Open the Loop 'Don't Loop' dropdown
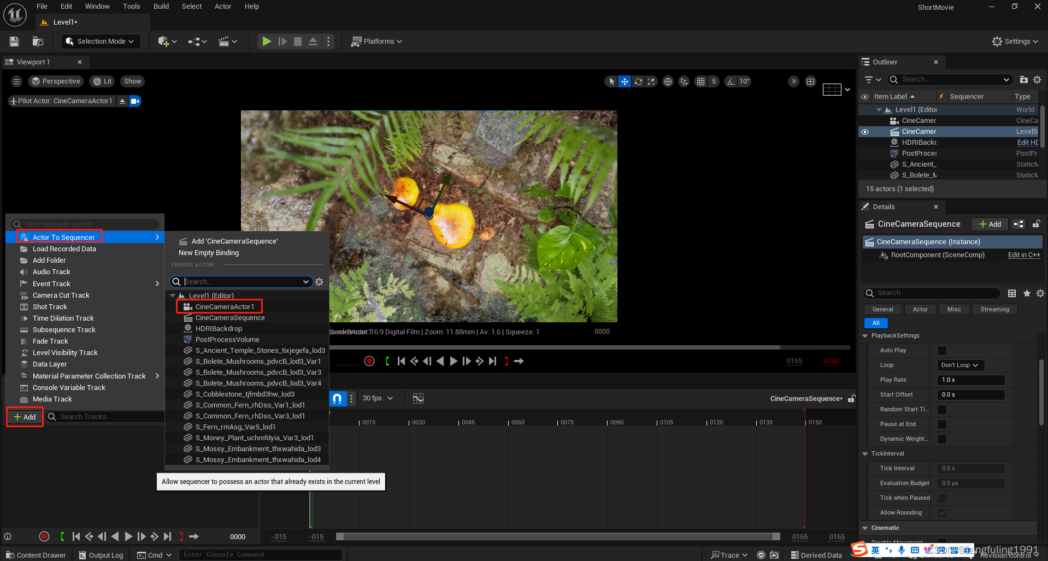This screenshot has width=1048, height=561. [960, 365]
